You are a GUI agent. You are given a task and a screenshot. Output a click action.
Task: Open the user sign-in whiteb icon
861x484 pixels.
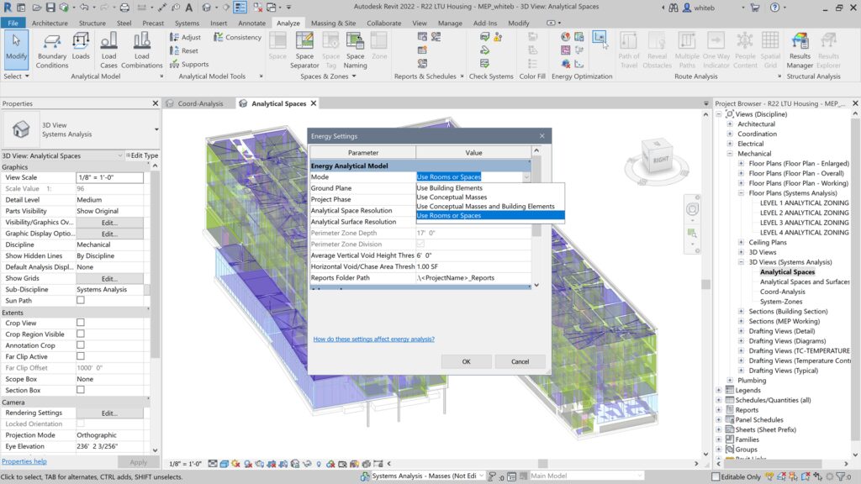(686, 8)
